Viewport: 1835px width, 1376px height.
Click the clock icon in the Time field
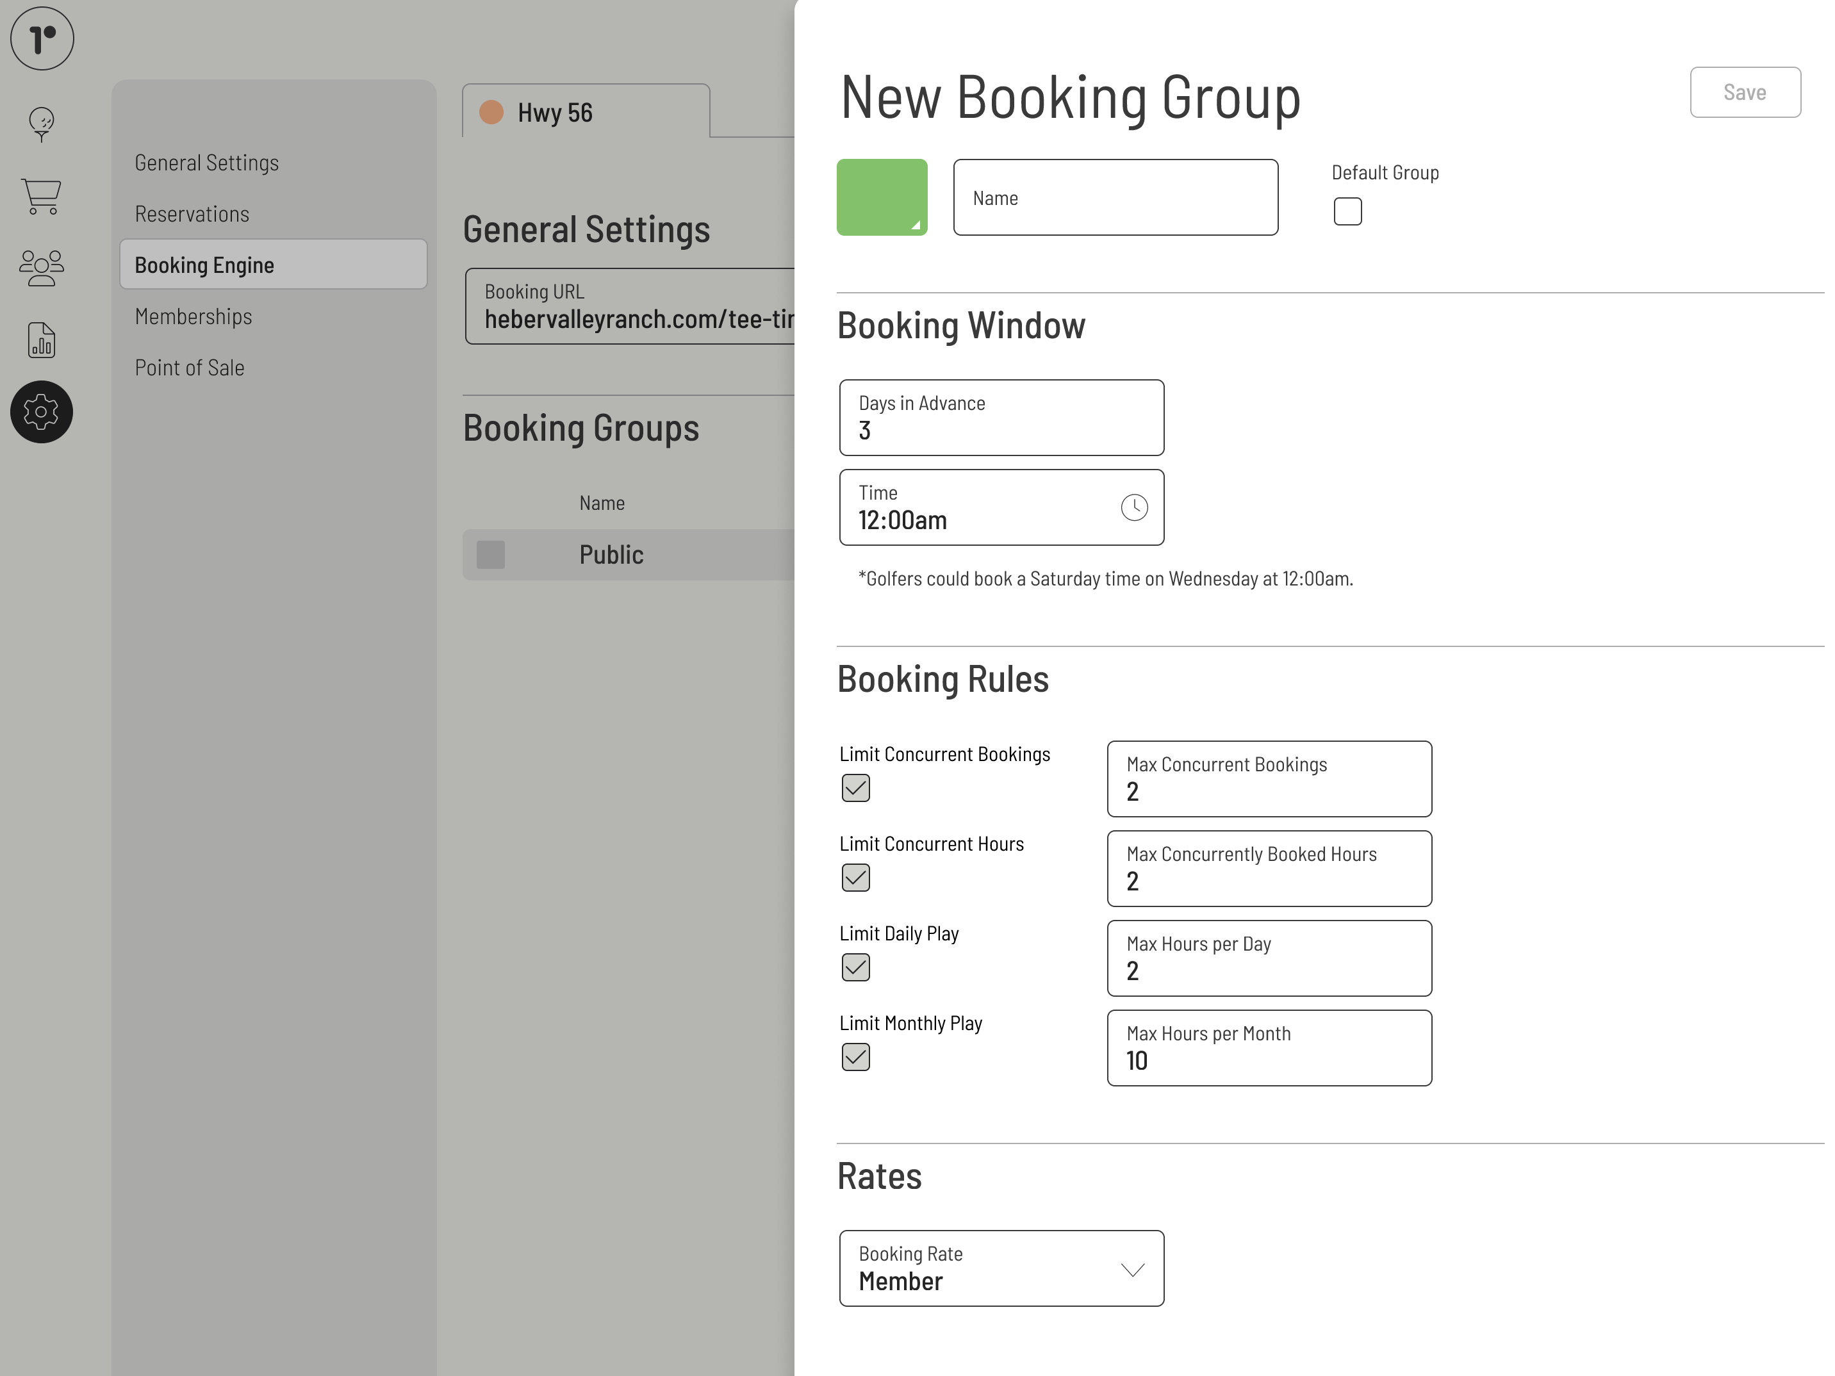(x=1135, y=507)
